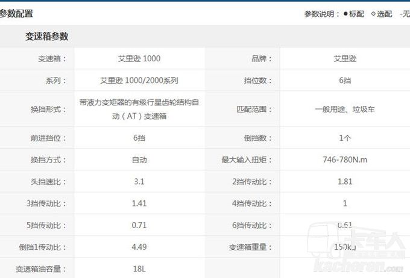Click the 5挡传动比： label

[46, 225]
